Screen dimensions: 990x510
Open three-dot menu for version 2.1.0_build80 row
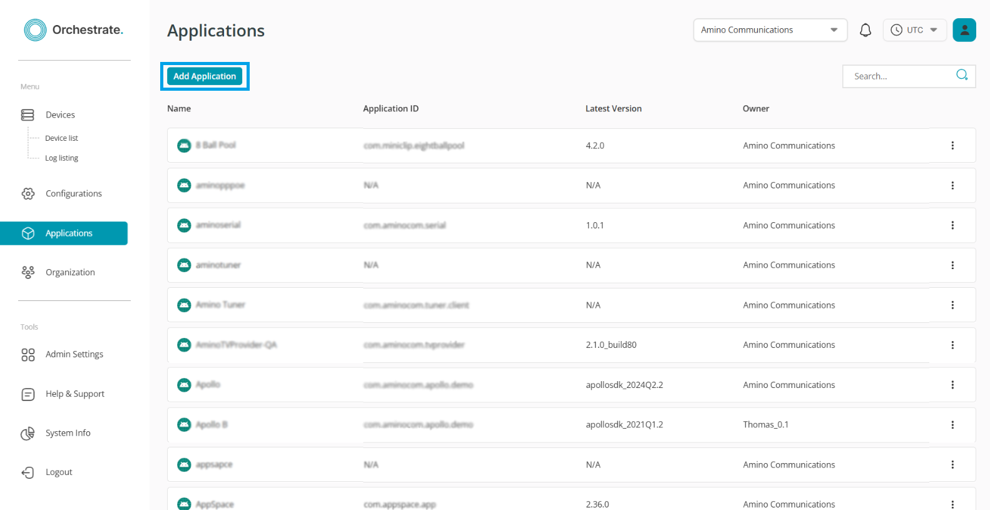(x=952, y=345)
